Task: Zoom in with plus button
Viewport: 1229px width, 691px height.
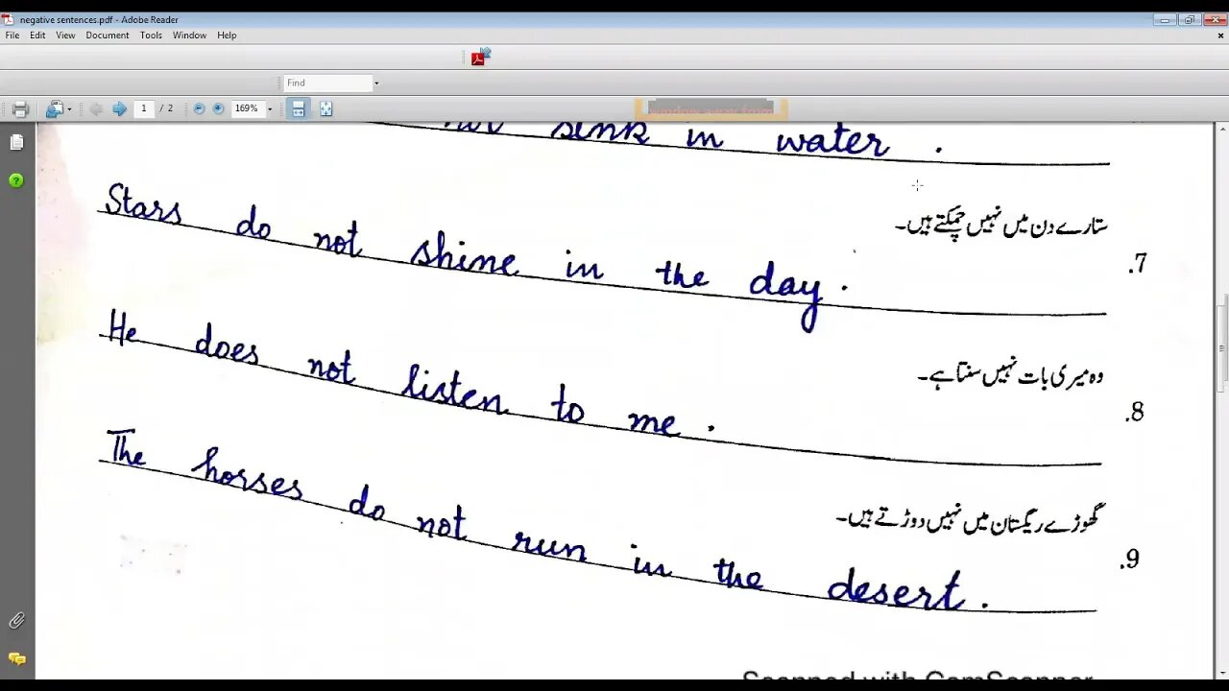Action: (x=218, y=108)
